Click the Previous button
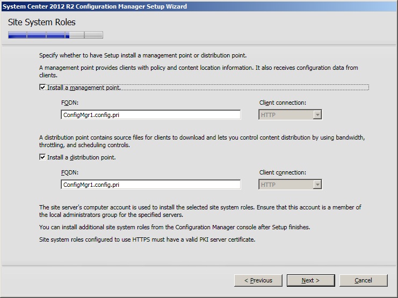The width and height of the screenshot is (398, 298). pyautogui.click(x=258, y=280)
